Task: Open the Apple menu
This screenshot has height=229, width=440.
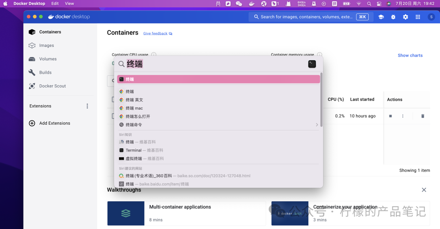Action: pos(5,4)
